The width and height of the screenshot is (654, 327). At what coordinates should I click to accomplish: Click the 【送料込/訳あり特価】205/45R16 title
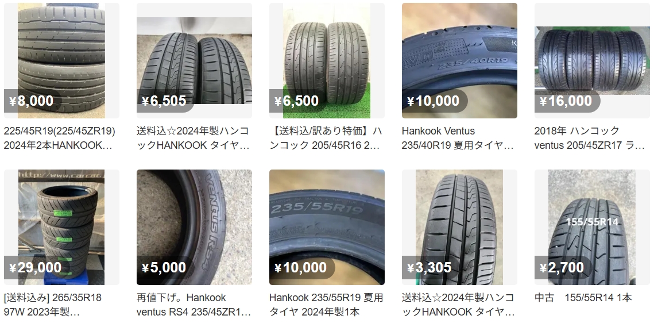[326, 139]
